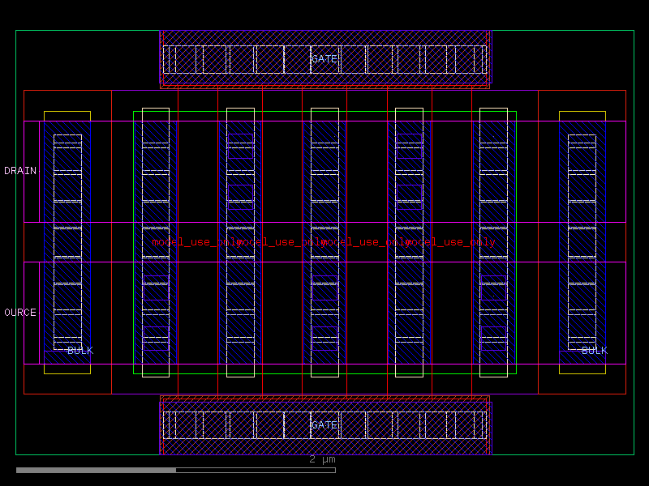This screenshot has width=649, height=486.
Task: Click the 2 µm scale bar
Action: point(320,460)
